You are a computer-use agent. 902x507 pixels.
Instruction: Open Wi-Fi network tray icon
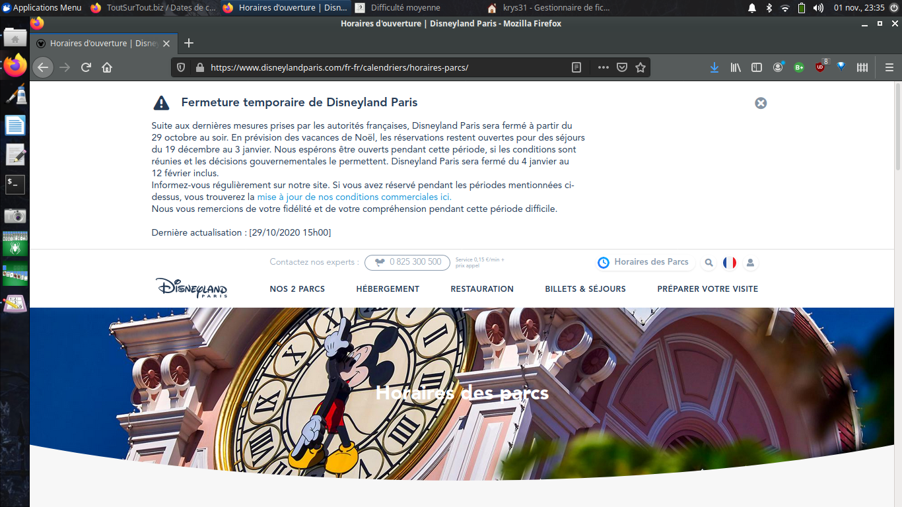click(784, 8)
